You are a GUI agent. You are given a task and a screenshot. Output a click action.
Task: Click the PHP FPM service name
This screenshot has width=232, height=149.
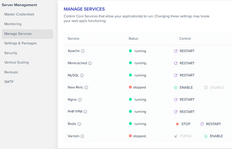[75, 112]
